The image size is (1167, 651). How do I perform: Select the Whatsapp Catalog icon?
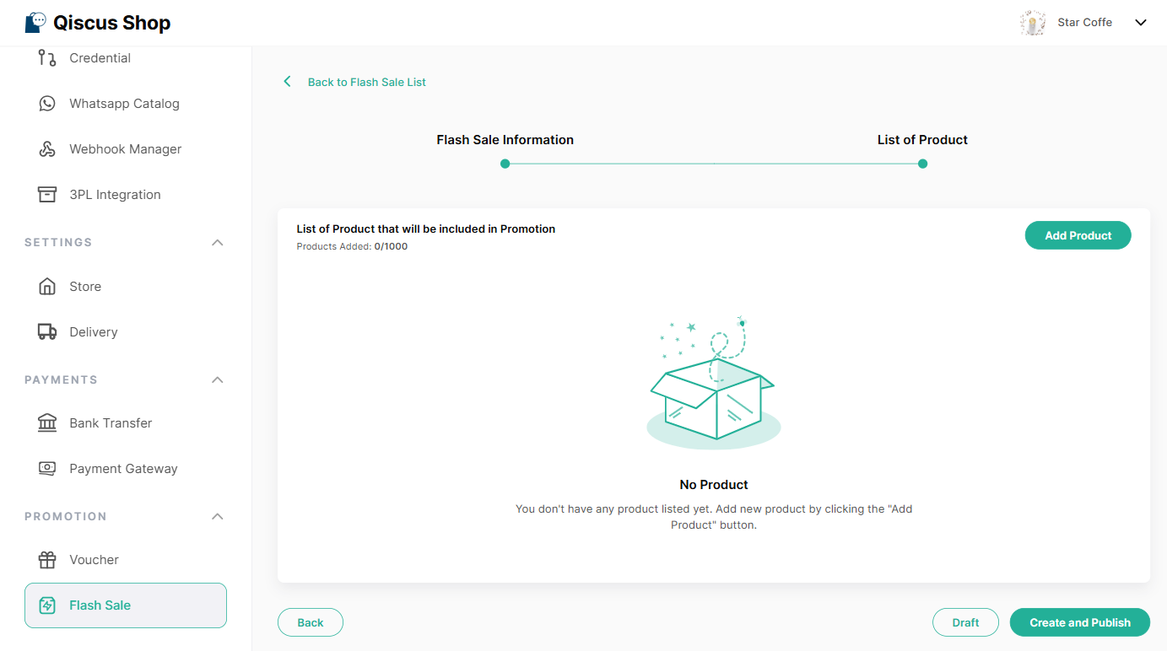pyautogui.click(x=47, y=104)
